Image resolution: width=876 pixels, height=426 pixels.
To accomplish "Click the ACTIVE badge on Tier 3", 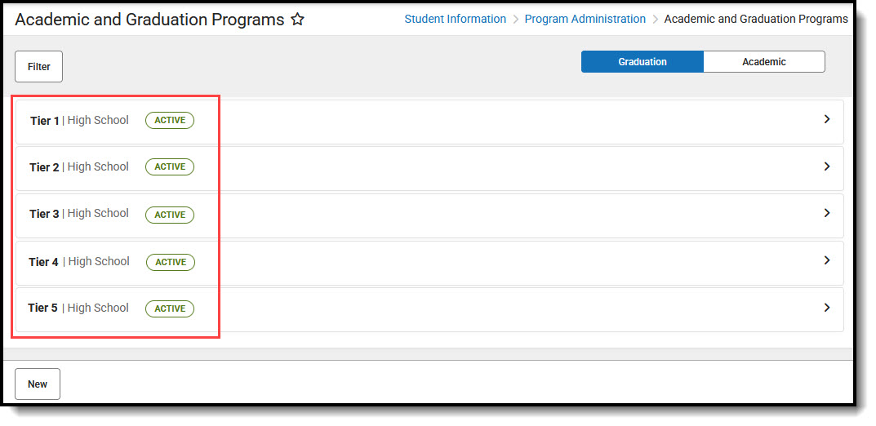I will coord(170,215).
